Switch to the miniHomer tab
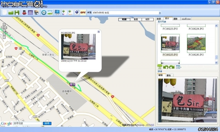 pyautogui.click(x=186, y=19)
